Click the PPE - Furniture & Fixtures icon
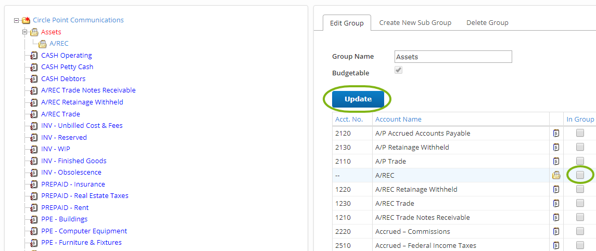Image resolution: width=596 pixels, height=251 pixels. (x=34, y=243)
